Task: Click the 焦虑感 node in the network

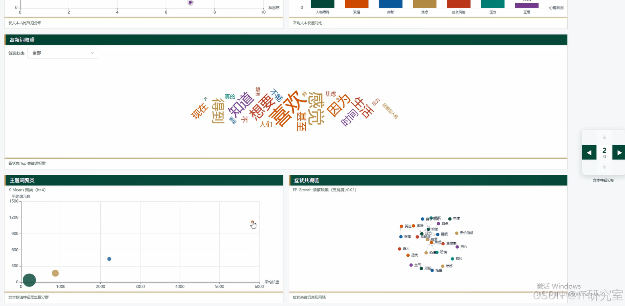Action: pyautogui.click(x=443, y=244)
